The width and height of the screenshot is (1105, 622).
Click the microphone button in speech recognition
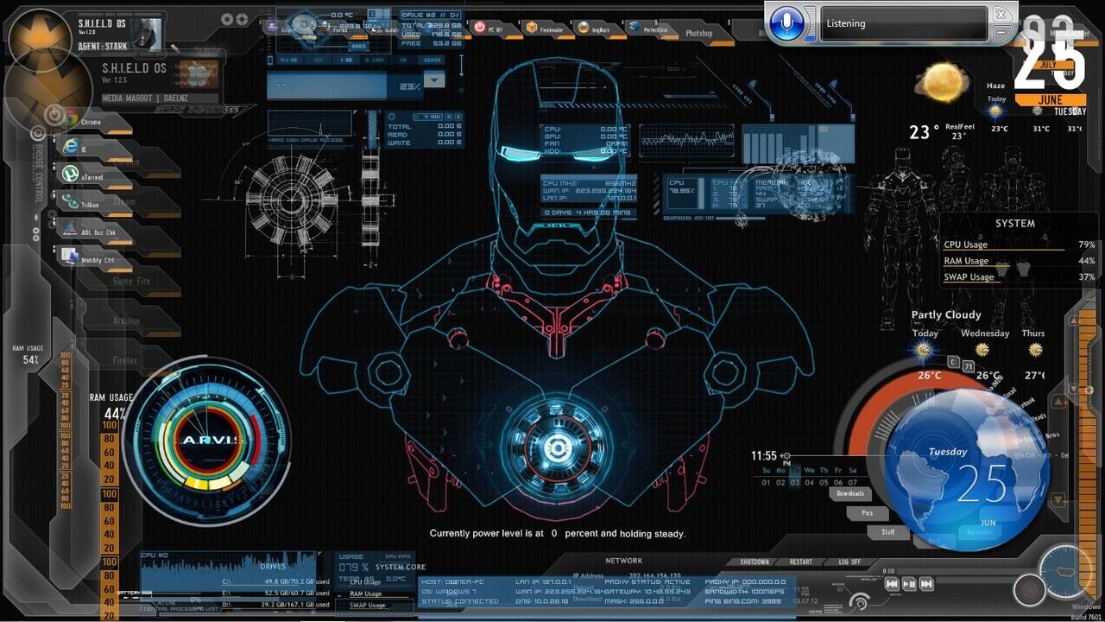pyautogui.click(x=786, y=23)
